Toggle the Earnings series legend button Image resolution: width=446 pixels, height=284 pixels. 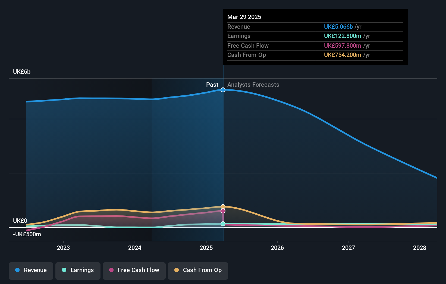point(78,271)
